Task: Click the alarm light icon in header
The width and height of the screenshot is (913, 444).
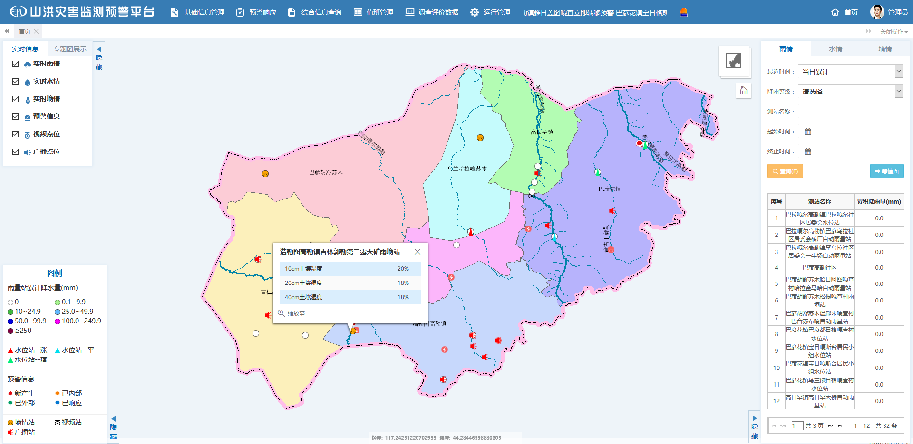Action: click(x=684, y=12)
